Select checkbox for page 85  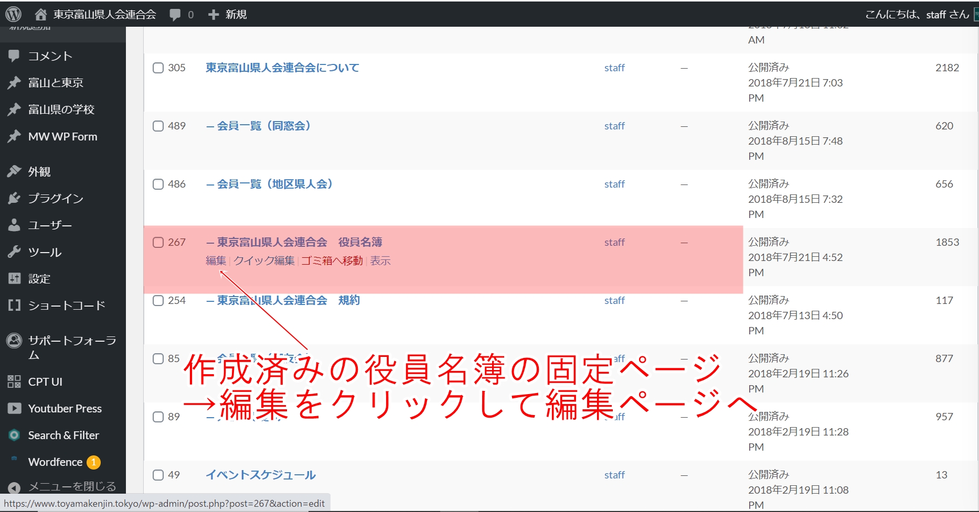pyautogui.click(x=158, y=358)
